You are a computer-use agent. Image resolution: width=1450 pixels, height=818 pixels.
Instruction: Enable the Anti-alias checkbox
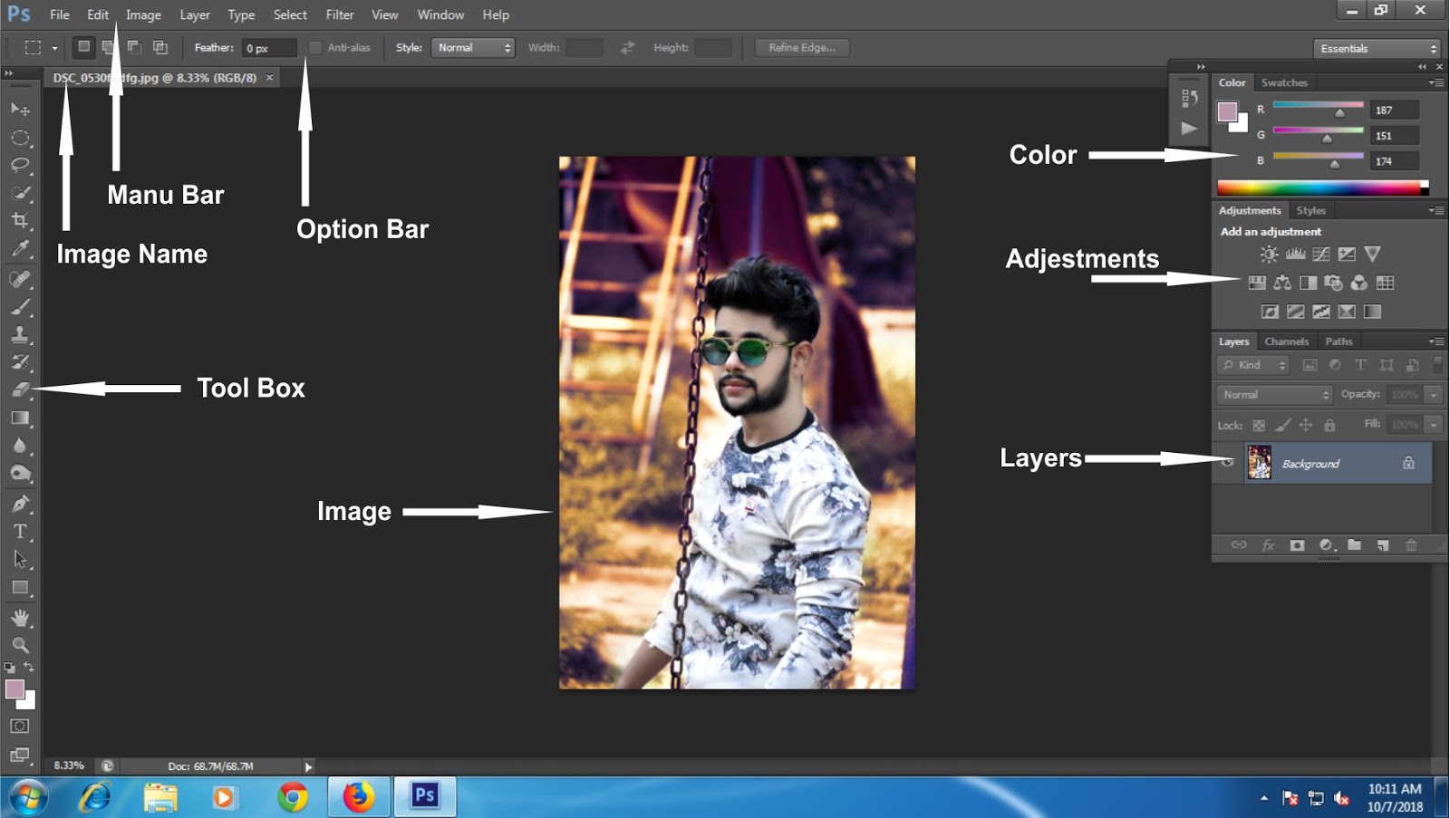tap(316, 47)
